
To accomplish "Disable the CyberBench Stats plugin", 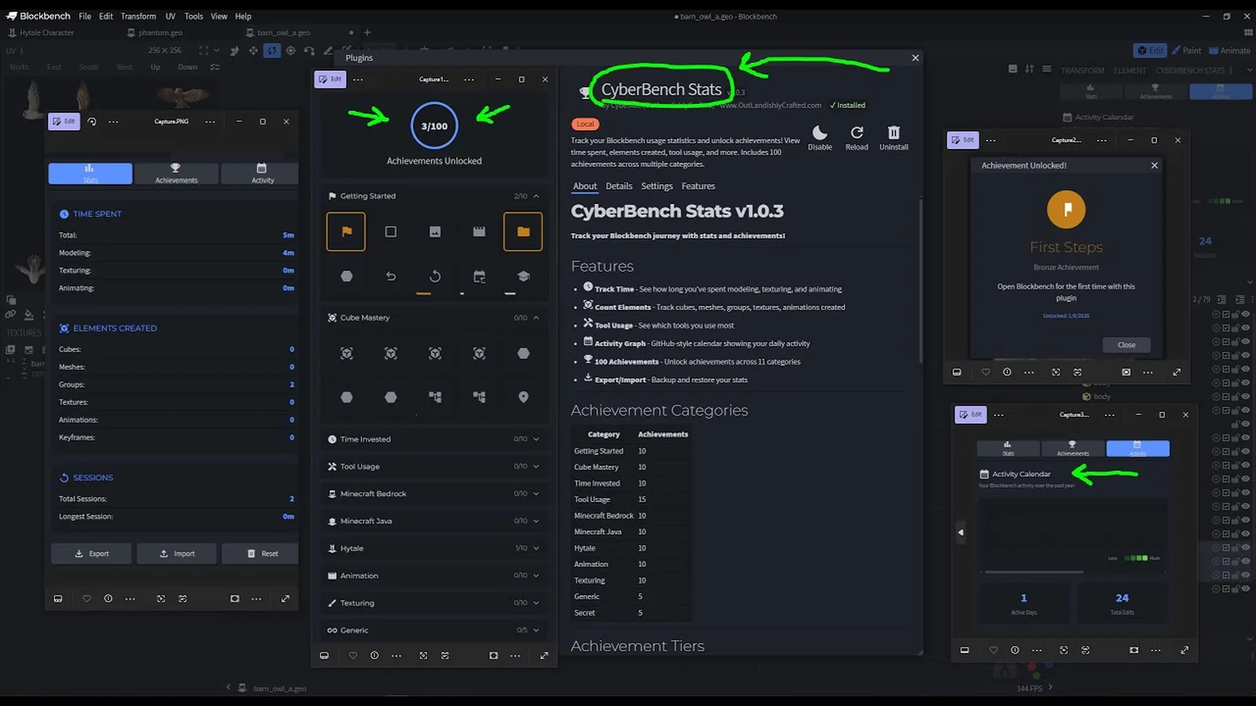I will (x=820, y=137).
